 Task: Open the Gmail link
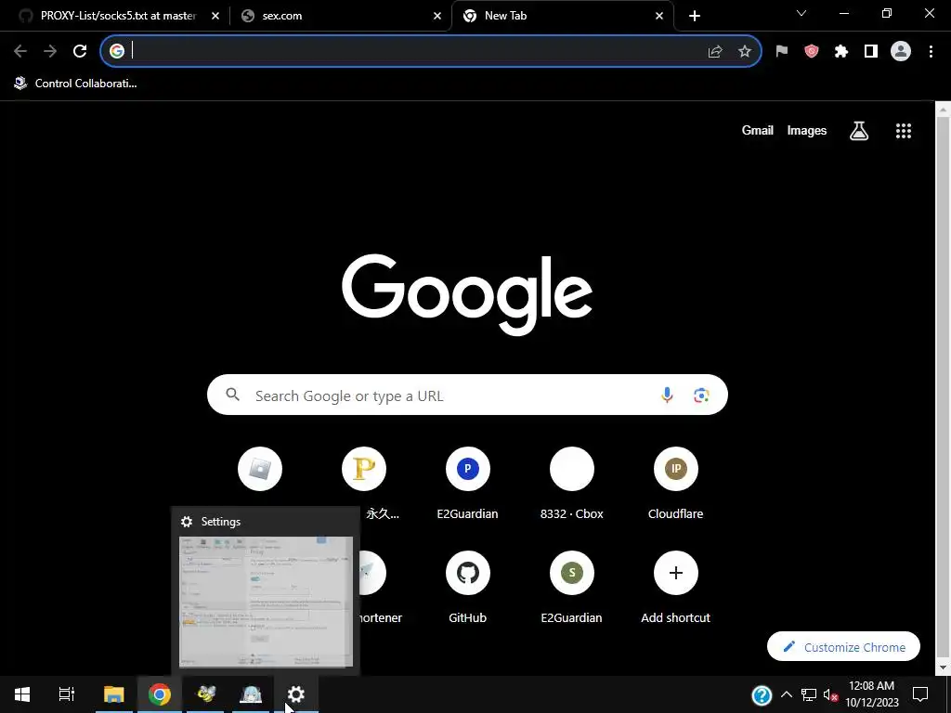(x=758, y=130)
